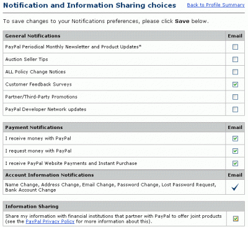Click the Email column header in General Notifications

235,36
